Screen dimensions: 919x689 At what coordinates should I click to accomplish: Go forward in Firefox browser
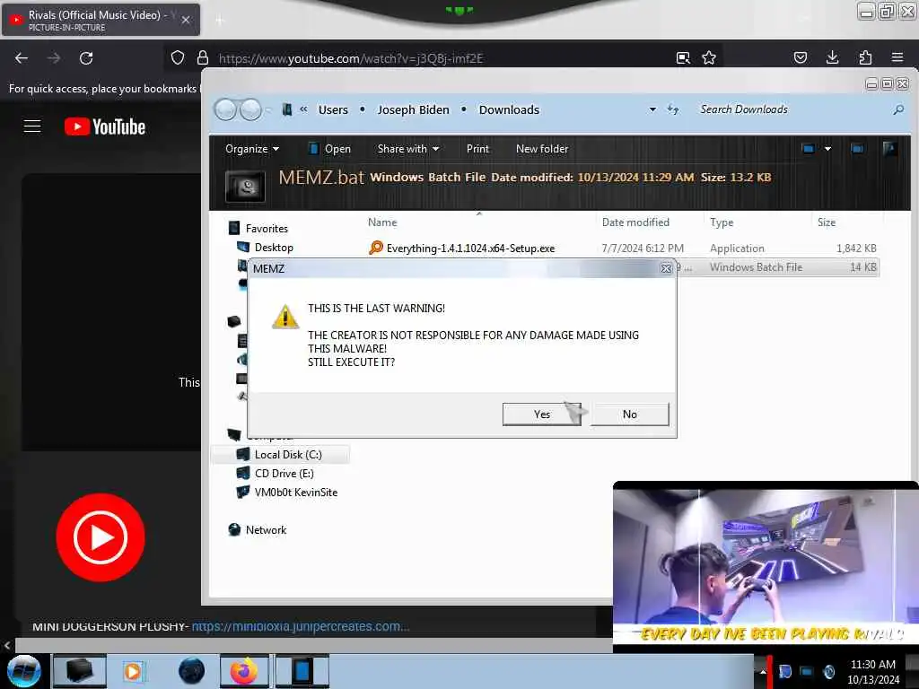pyautogui.click(x=53, y=58)
